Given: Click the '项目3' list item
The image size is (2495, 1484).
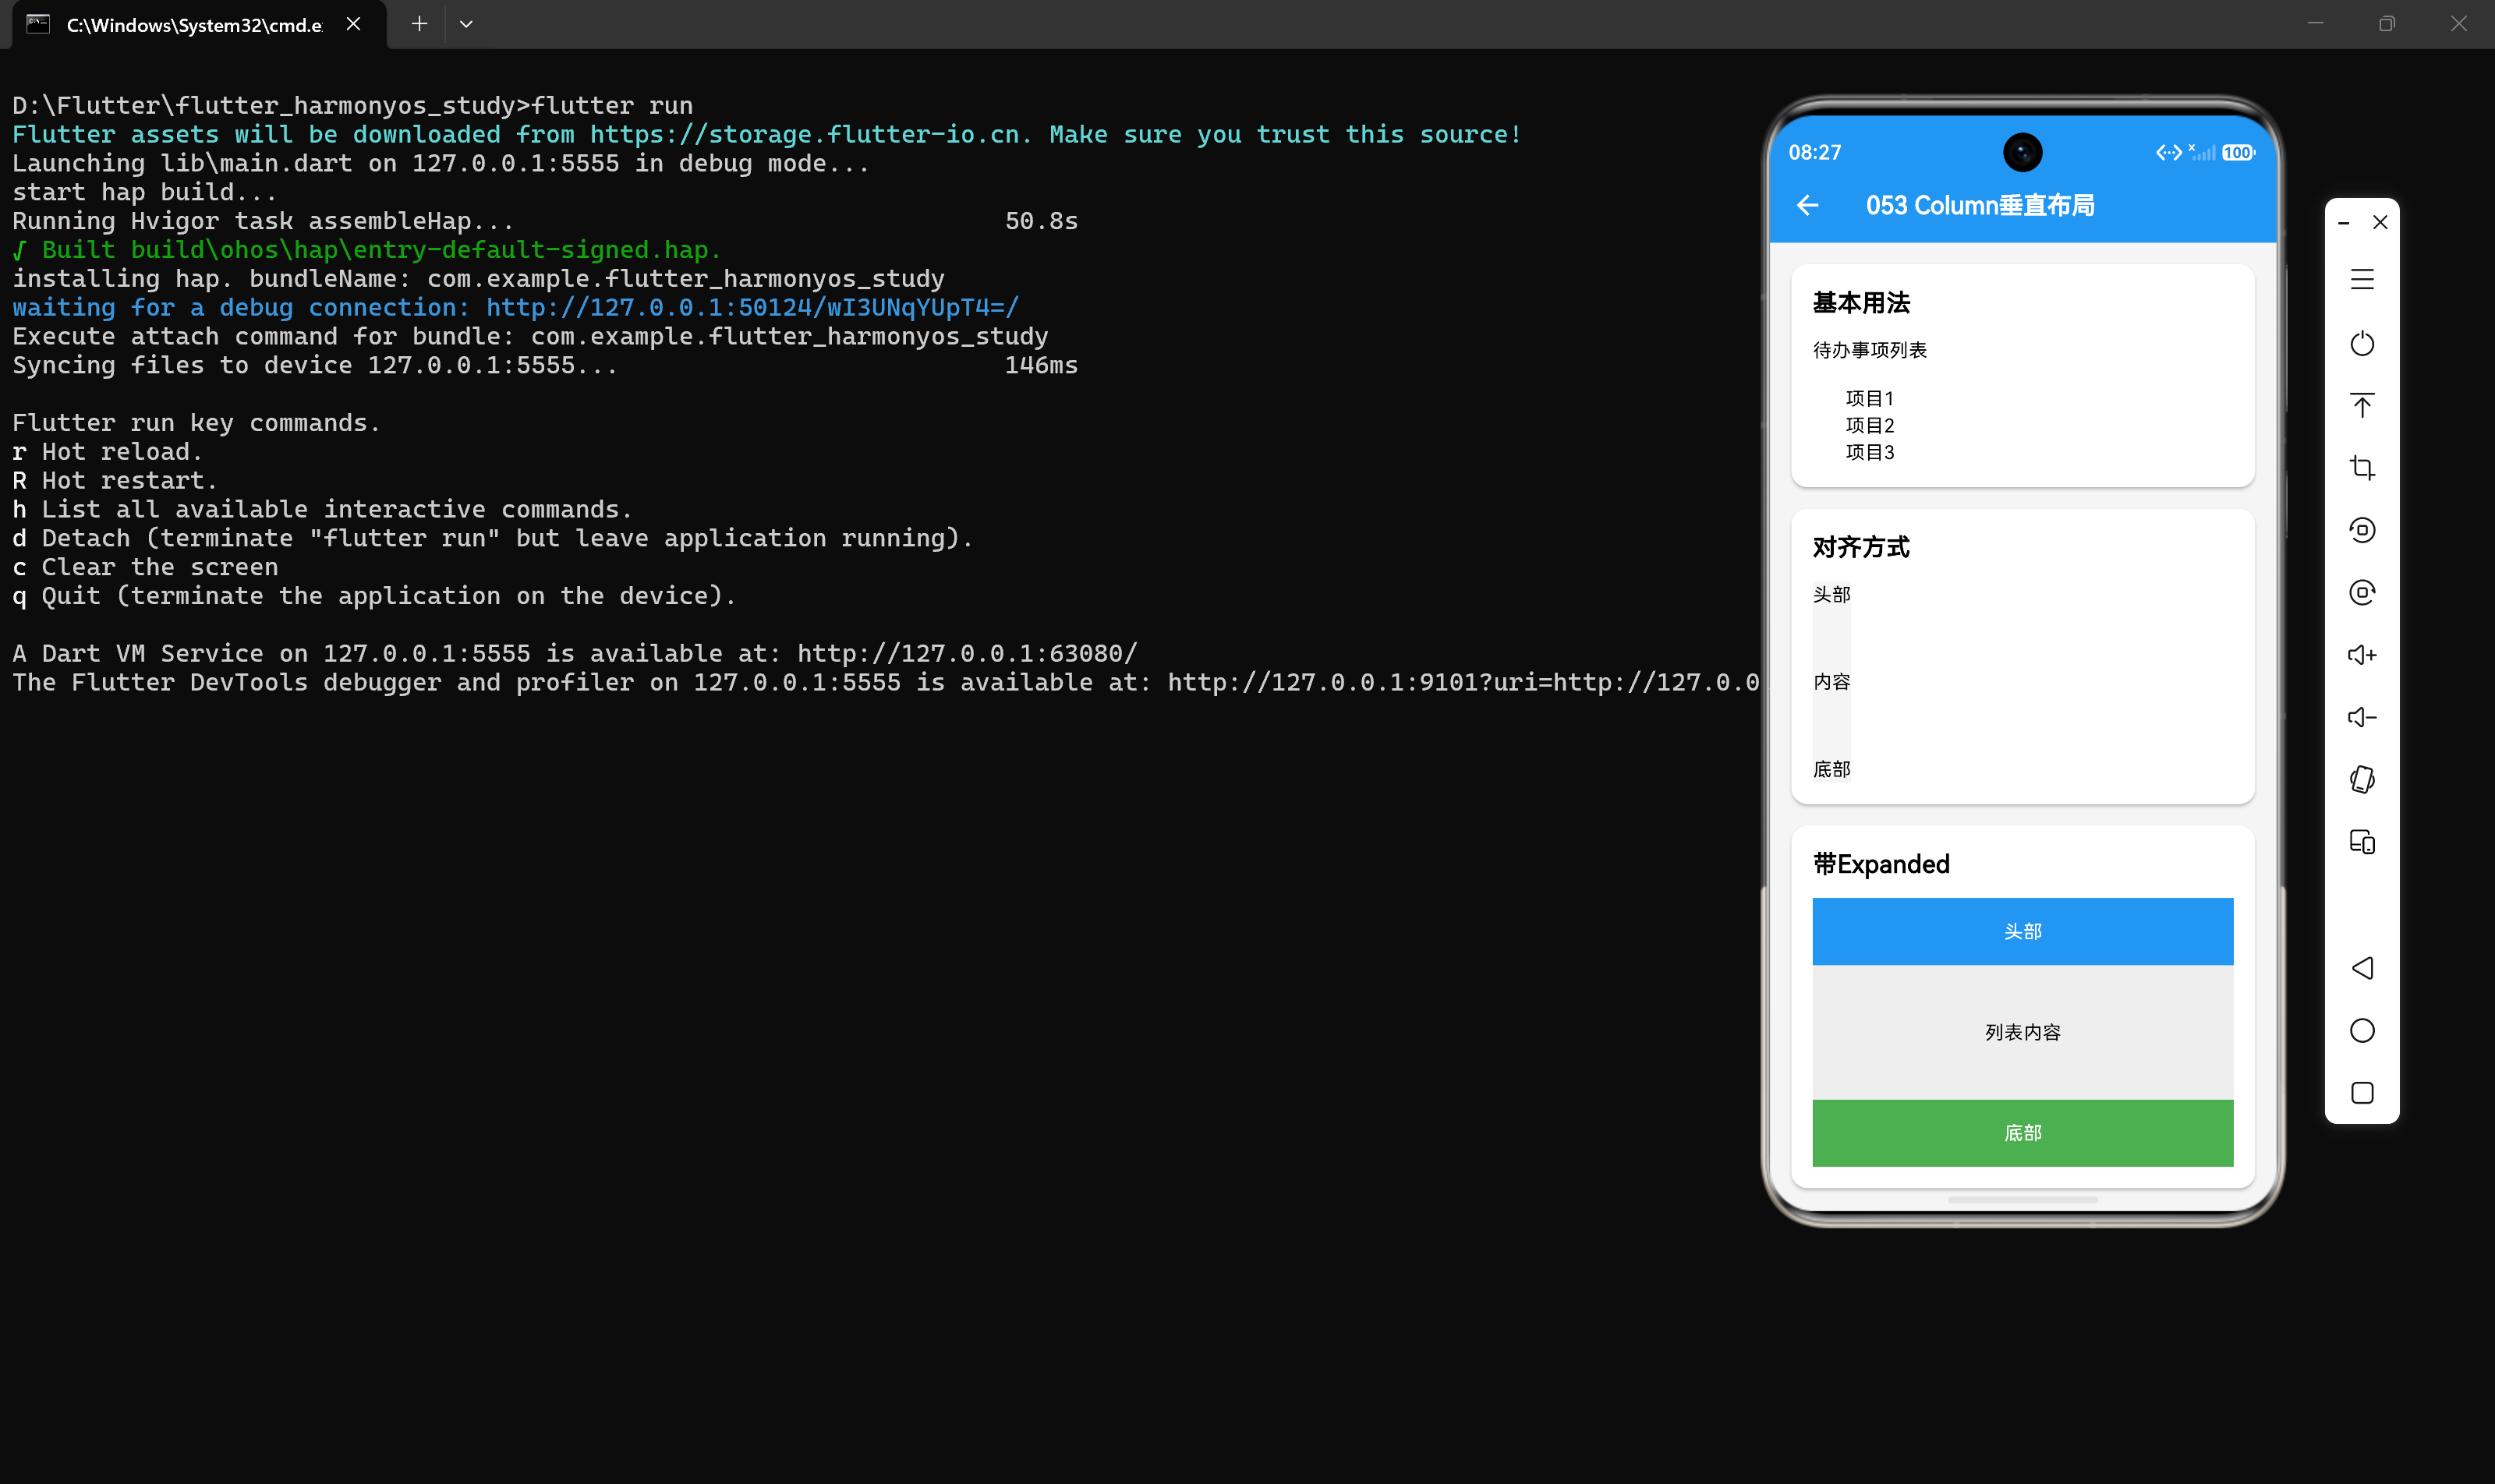Looking at the screenshot, I should point(1870,452).
